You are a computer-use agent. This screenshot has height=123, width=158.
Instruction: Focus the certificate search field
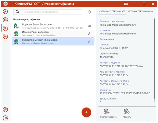[x=48, y=12]
